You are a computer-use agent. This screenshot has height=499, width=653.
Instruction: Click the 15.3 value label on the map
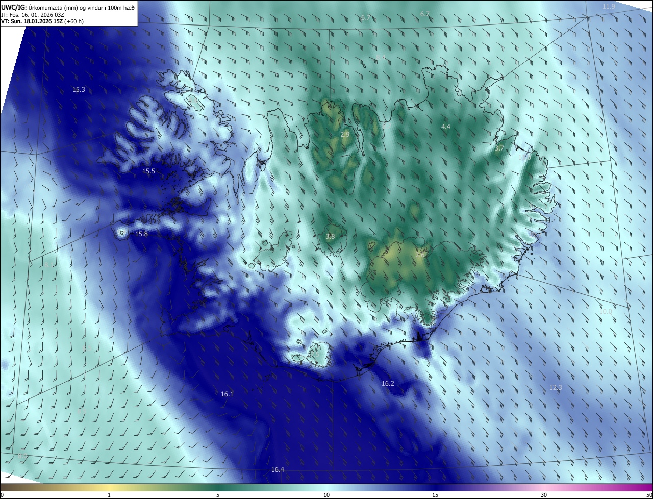tap(79, 89)
